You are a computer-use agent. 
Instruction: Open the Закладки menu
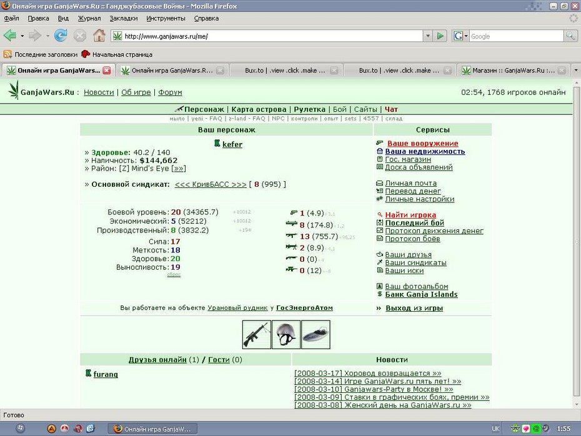tap(124, 18)
